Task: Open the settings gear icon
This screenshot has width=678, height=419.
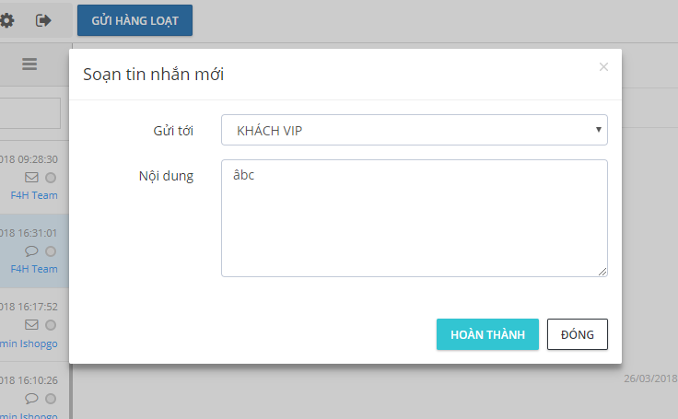Action: click(6, 19)
